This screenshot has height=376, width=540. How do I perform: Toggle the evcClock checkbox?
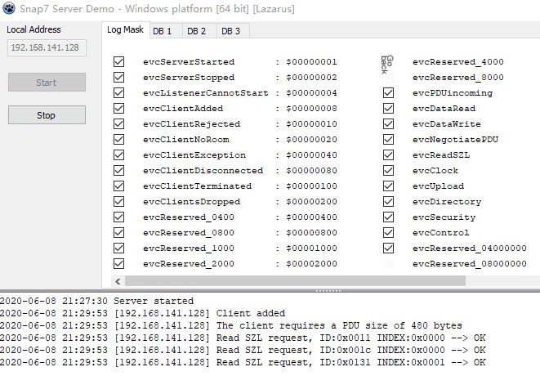click(x=389, y=170)
